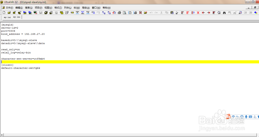Image resolution: width=259 pixels, height=137 pixels.
Task: Click the line "server-id=2"
Action: (10, 28)
